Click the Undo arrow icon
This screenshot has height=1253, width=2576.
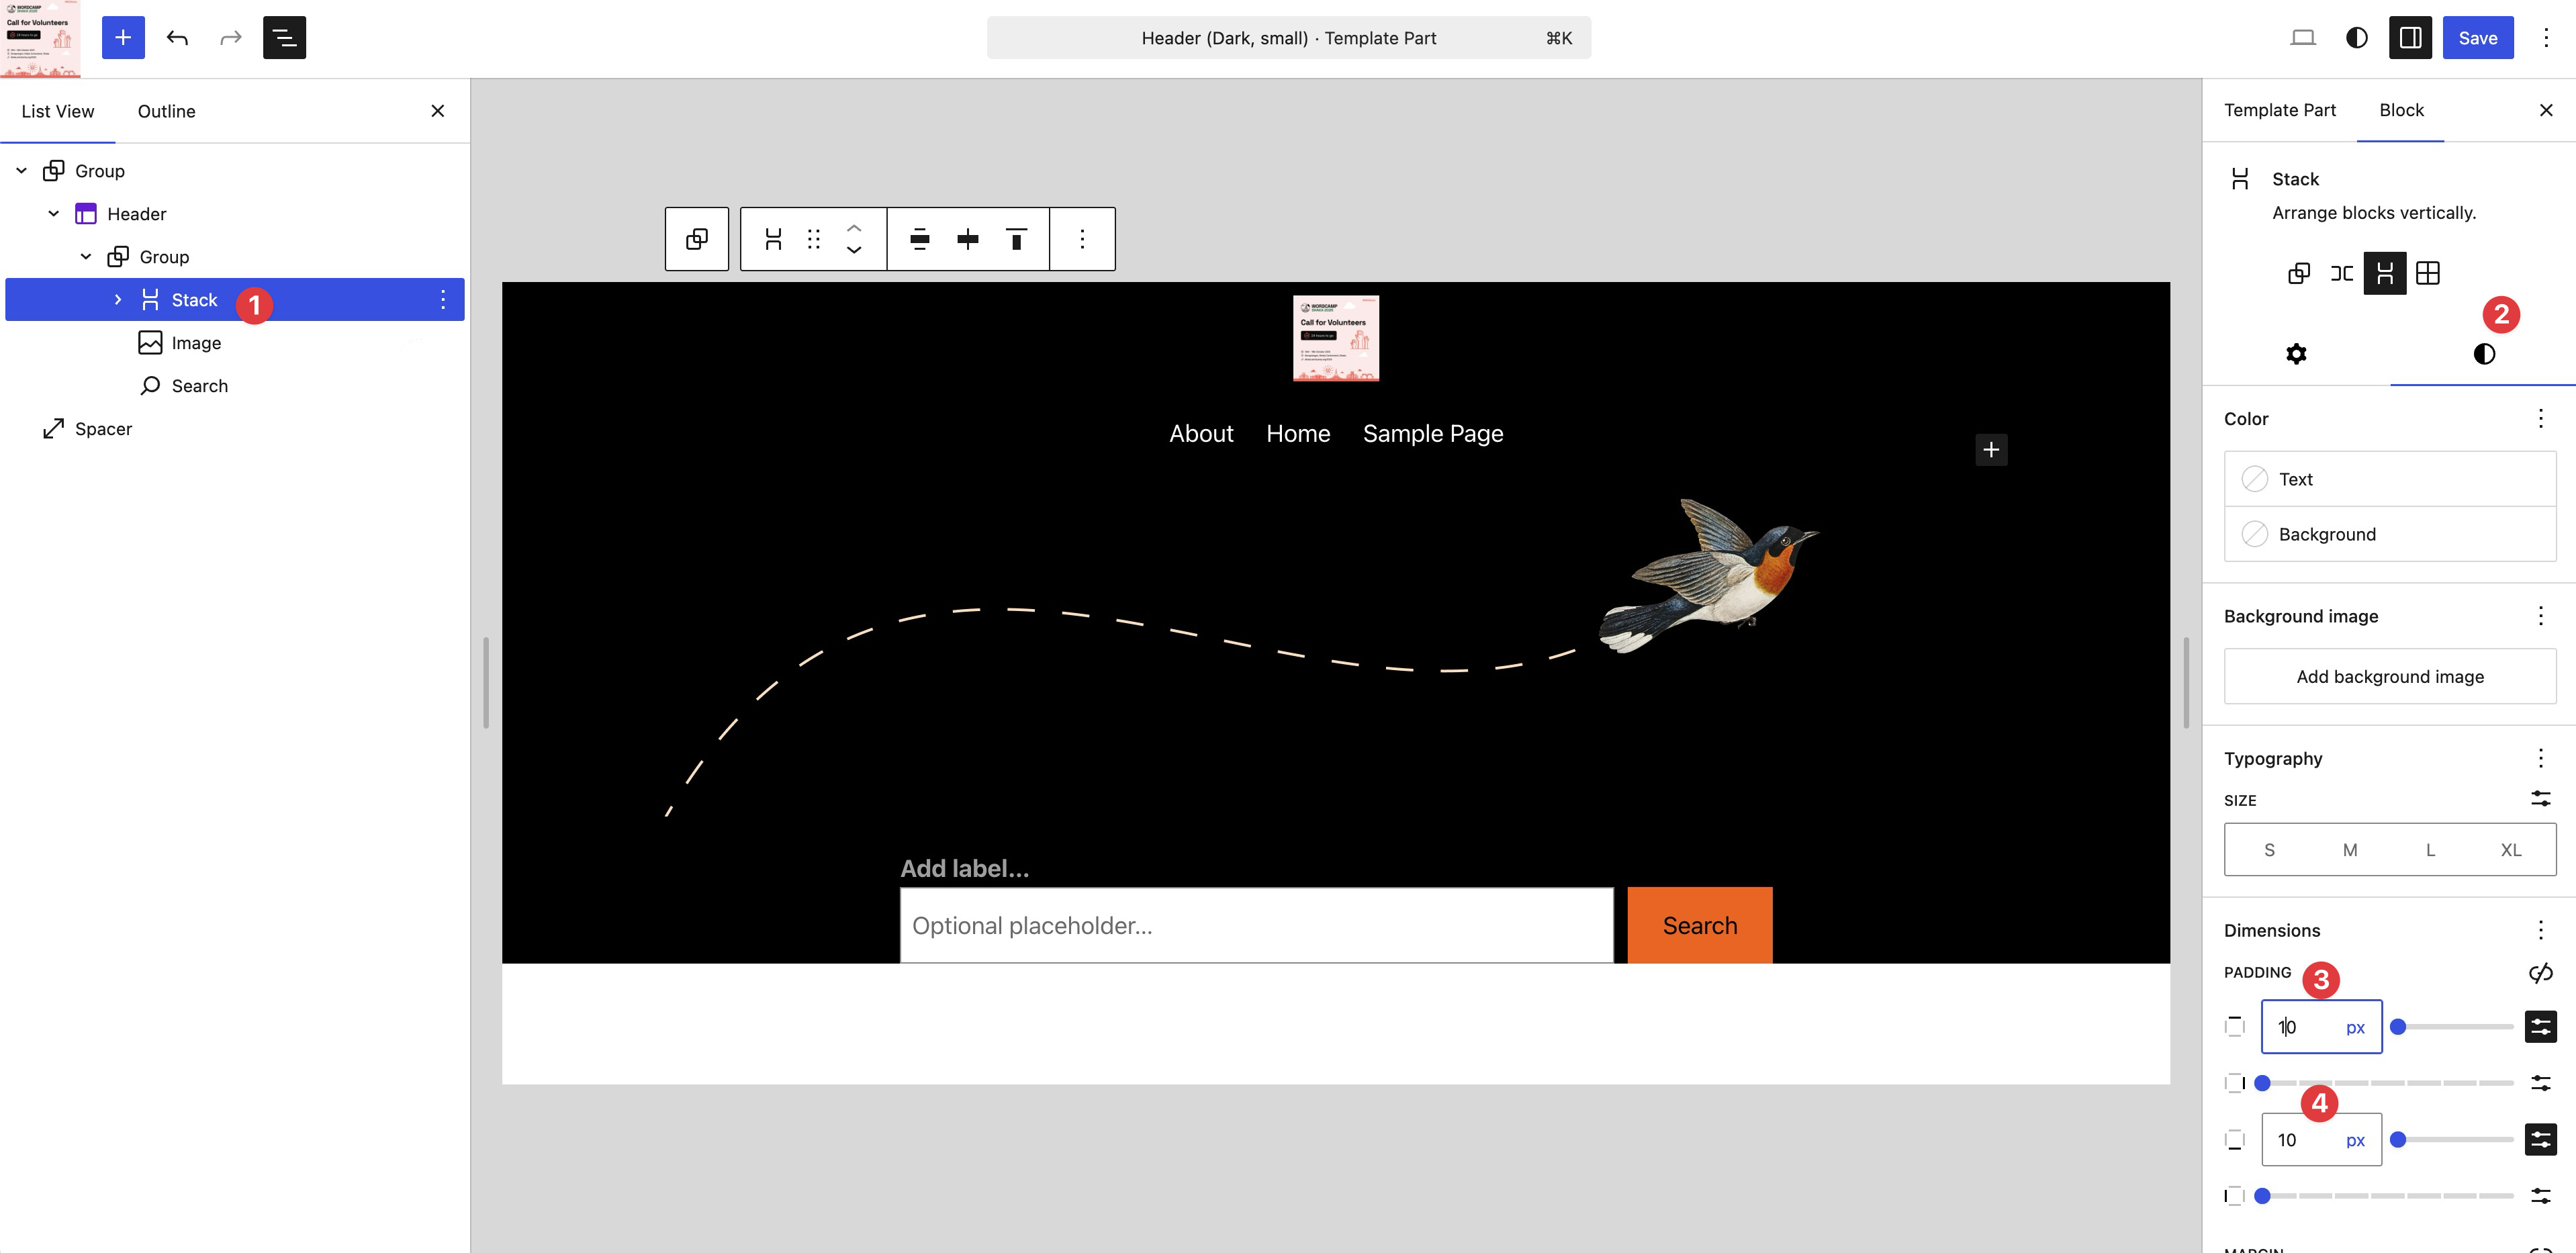(x=177, y=38)
